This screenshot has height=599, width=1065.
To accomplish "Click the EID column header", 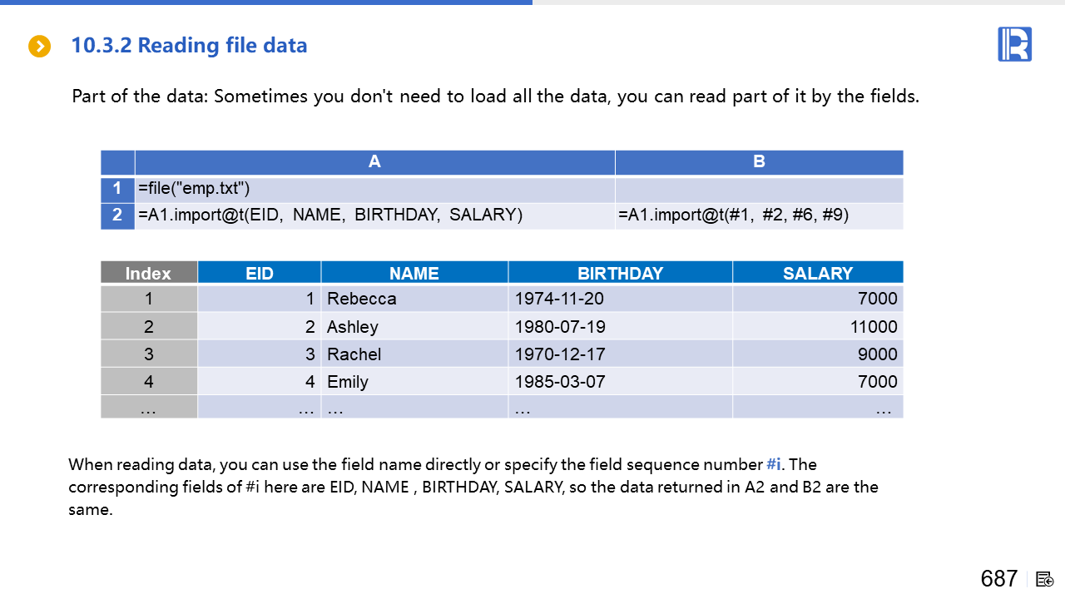I will [260, 273].
